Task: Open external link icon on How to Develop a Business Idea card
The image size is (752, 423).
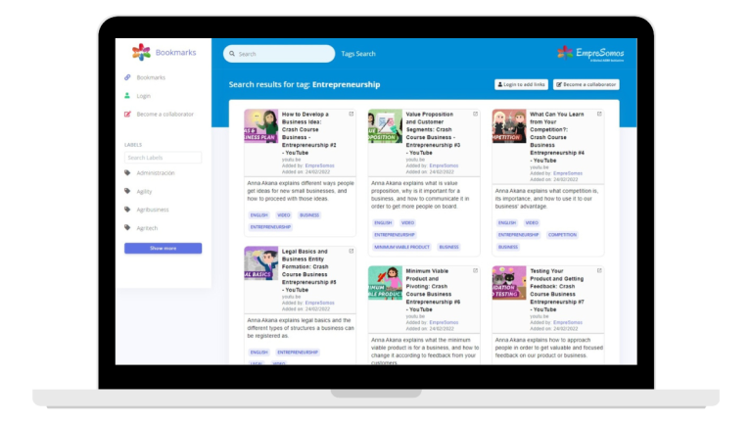Action: 352,114
